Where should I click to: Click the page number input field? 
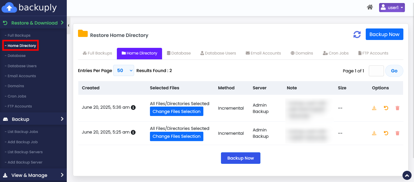(376, 71)
